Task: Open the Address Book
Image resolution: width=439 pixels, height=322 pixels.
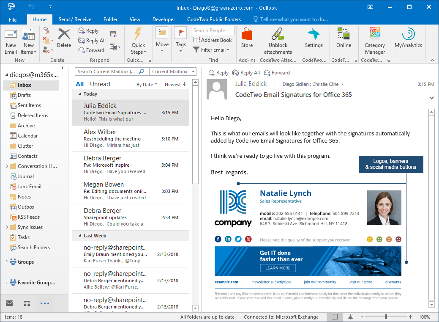Action: pyautogui.click(x=212, y=40)
